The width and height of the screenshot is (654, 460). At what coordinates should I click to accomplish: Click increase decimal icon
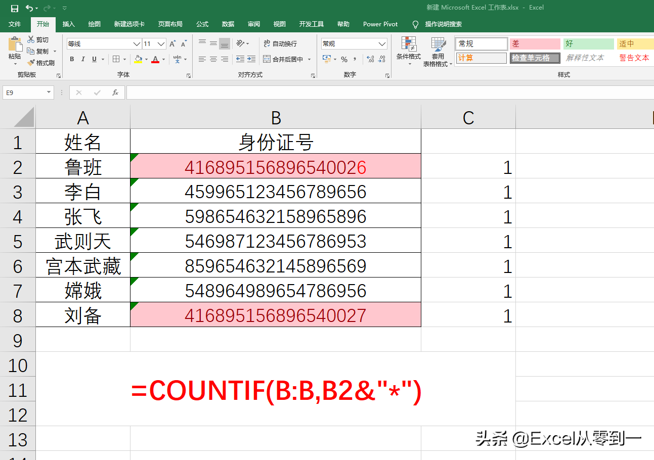pyautogui.click(x=370, y=59)
